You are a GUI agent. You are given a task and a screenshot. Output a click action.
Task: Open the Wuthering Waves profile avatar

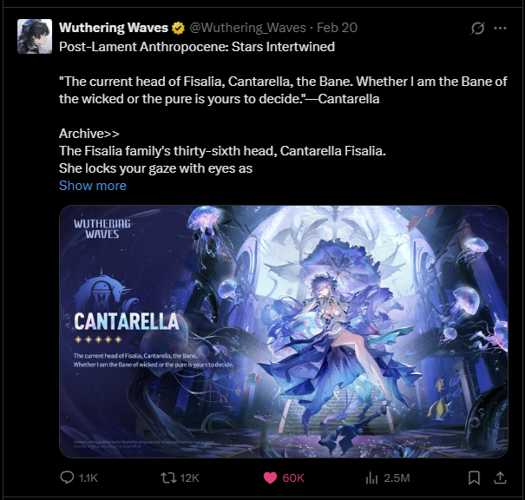pos(35,36)
